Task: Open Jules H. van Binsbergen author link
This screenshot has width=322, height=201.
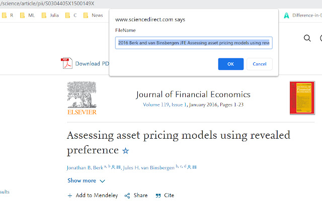Action: (x=149, y=168)
